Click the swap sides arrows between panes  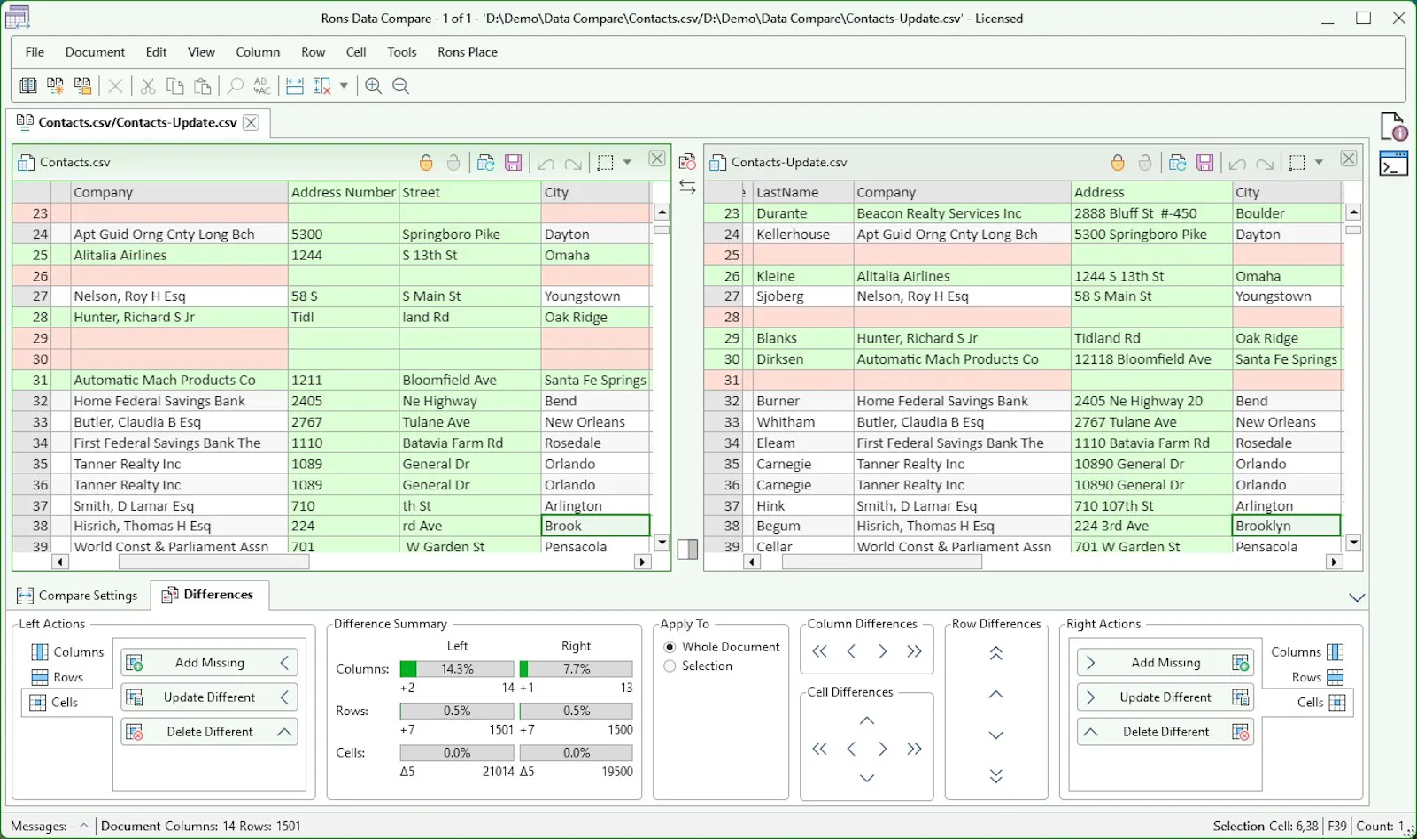[687, 187]
